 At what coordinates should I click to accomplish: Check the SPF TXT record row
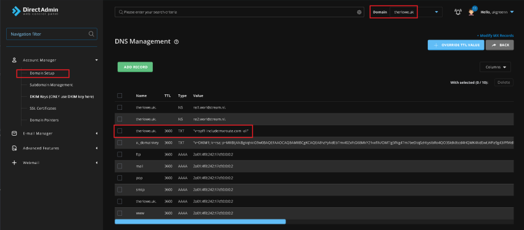[x=120, y=131]
